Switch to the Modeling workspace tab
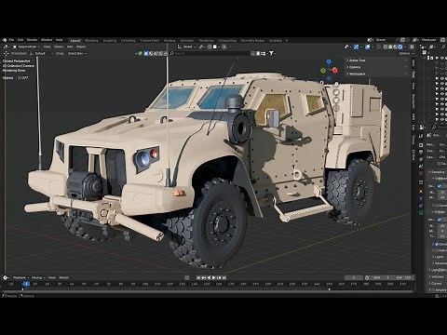The image size is (447, 335). coord(91,41)
